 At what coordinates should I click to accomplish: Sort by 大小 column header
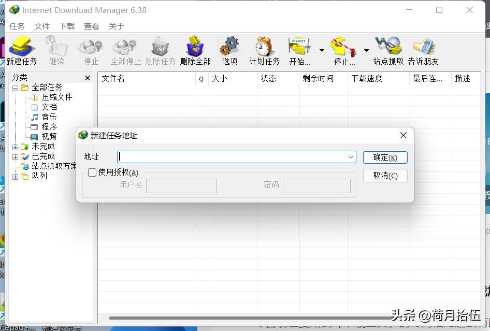[233, 78]
